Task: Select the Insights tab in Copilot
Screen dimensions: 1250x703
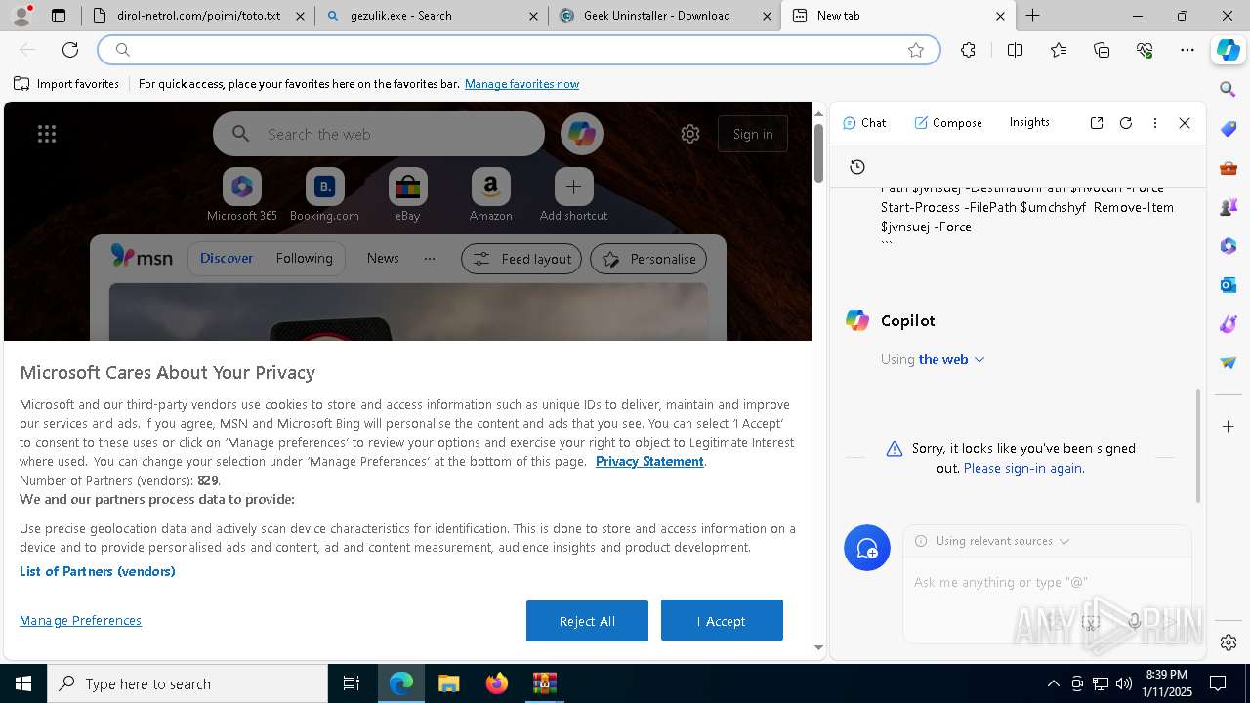Action: 1029,122
